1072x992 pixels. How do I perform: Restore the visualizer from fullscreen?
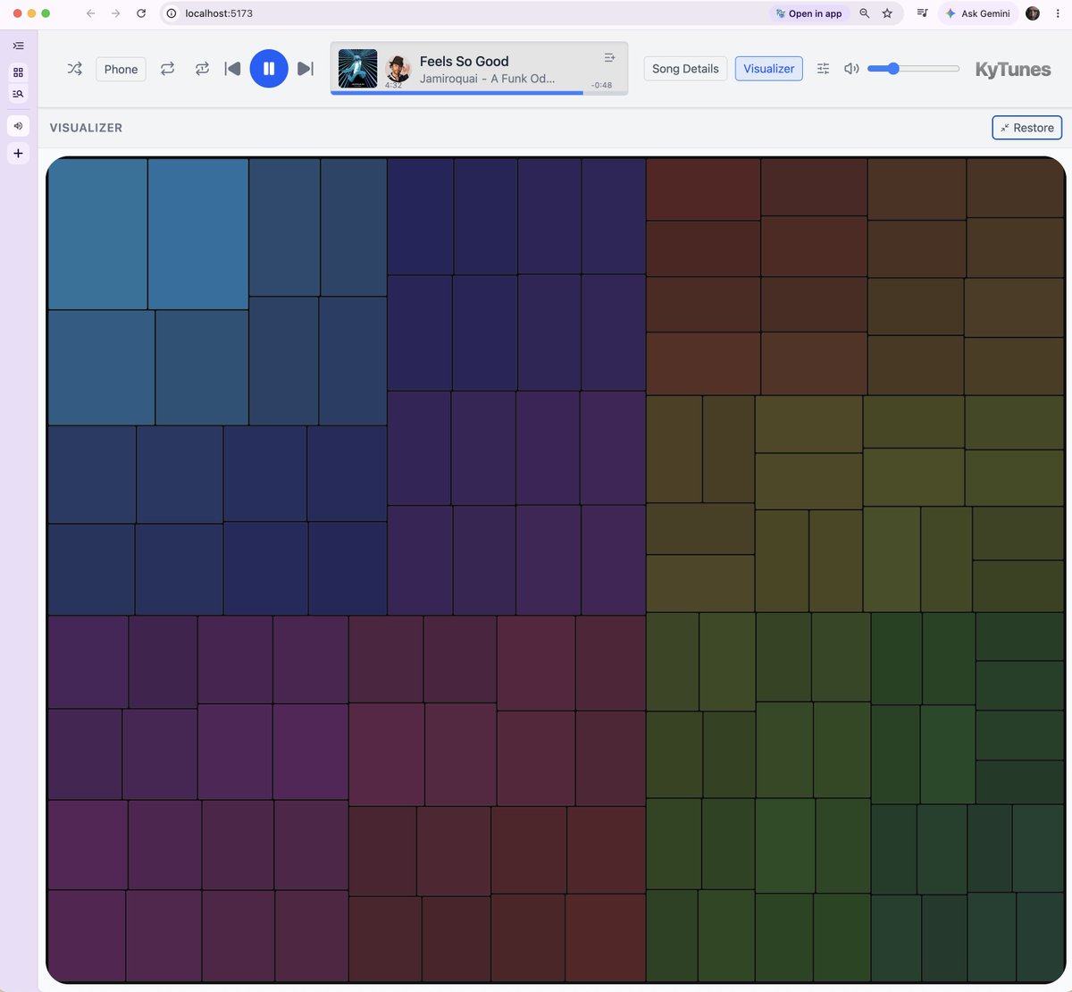[x=1027, y=128]
